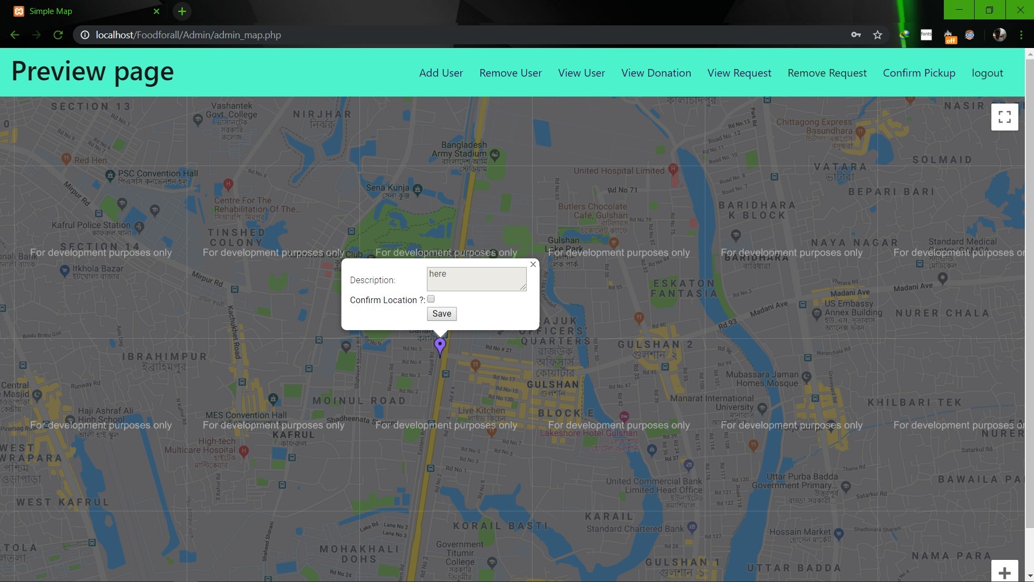View site information icon in address bar

[85, 35]
